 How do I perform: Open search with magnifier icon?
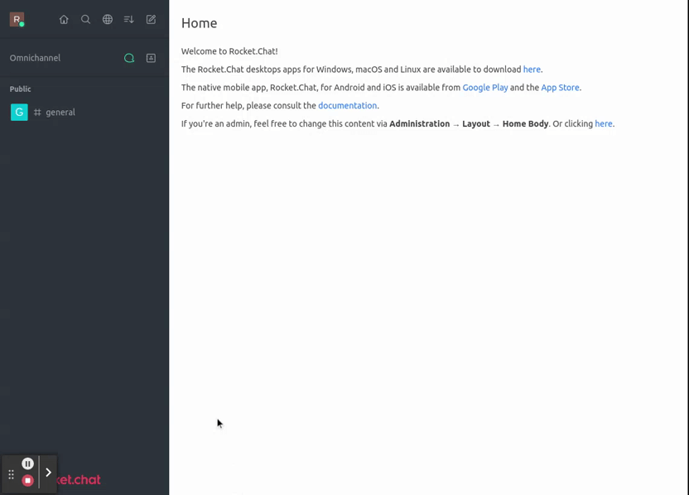(x=85, y=19)
